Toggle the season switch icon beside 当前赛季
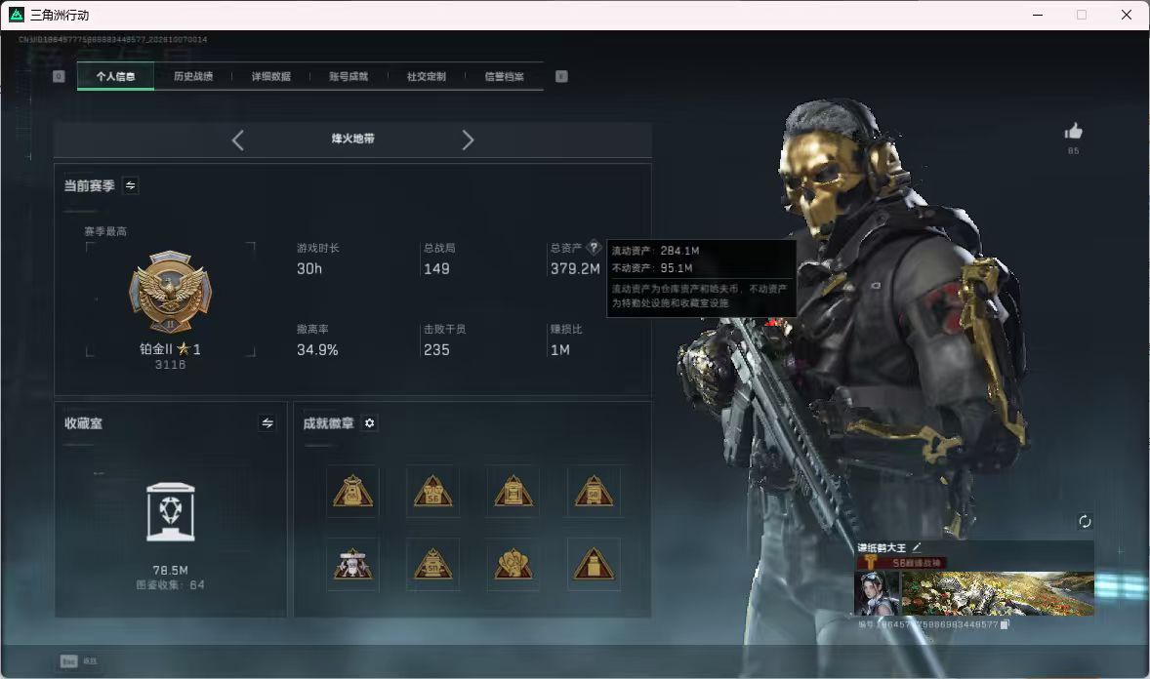This screenshot has width=1150, height=679. tap(131, 185)
